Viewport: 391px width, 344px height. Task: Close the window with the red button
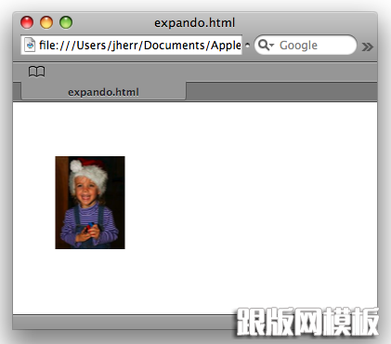click(27, 22)
